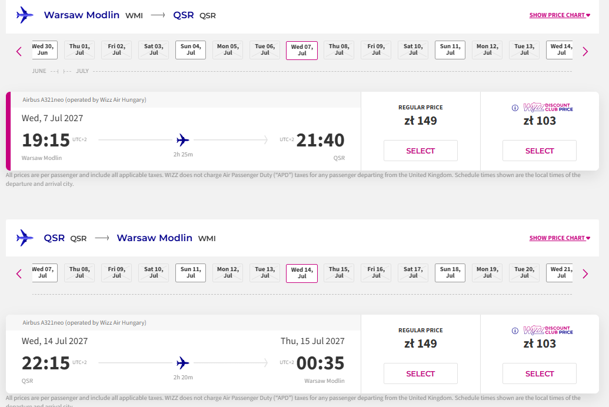The width and height of the screenshot is (609, 407).
Task: Select Wizz Discount Club price for 22:15 flight
Action: click(x=540, y=373)
